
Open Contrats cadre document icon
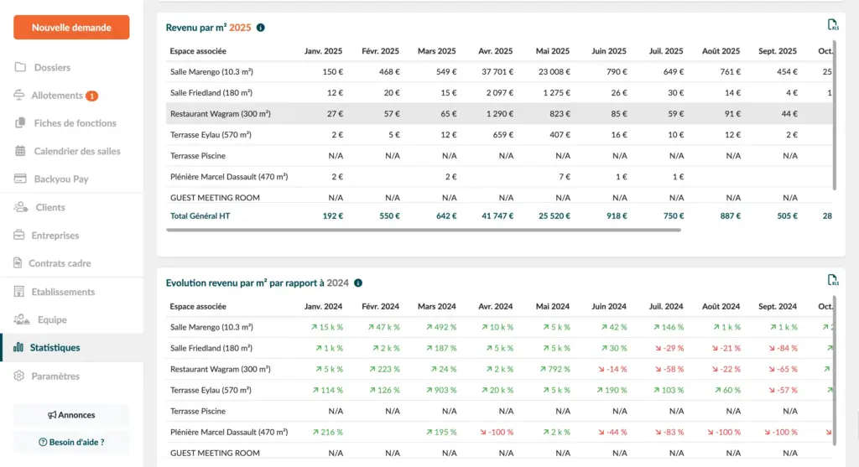tap(20, 263)
